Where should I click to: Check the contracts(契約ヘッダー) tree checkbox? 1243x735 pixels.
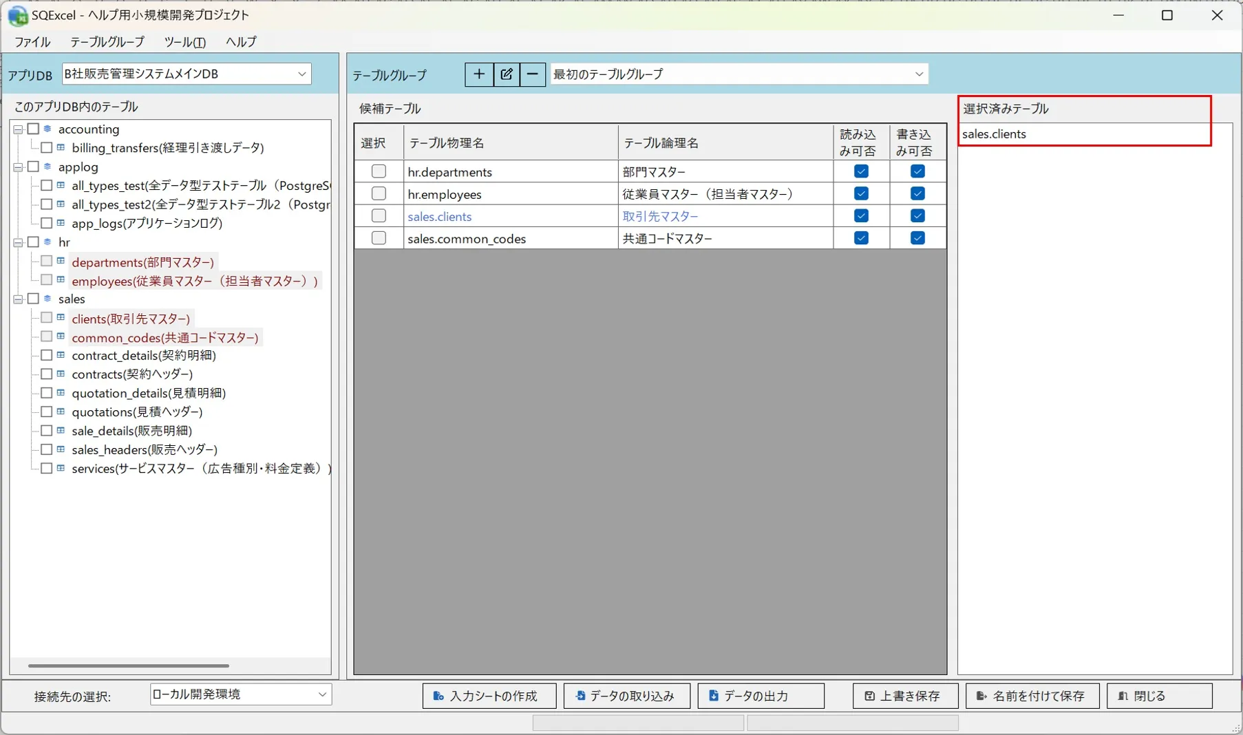(x=47, y=374)
